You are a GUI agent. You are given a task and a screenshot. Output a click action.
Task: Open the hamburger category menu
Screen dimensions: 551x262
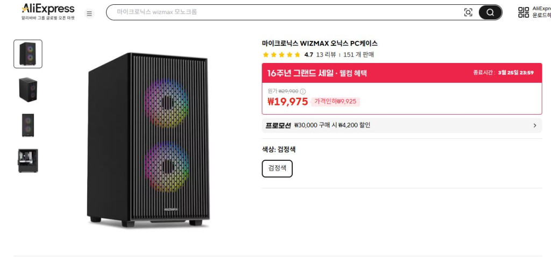click(89, 13)
